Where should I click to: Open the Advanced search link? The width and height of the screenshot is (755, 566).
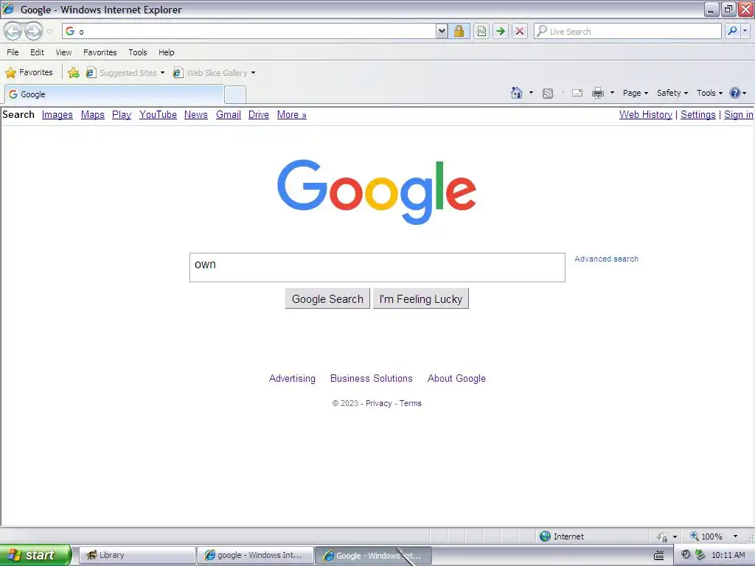[x=606, y=259]
